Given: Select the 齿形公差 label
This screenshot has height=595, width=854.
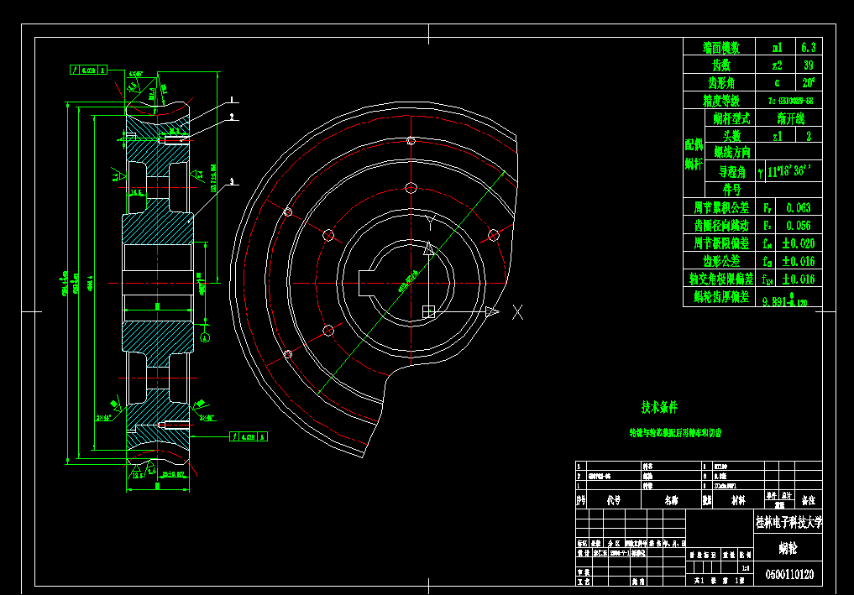Looking at the screenshot, I should pos(721,261).
